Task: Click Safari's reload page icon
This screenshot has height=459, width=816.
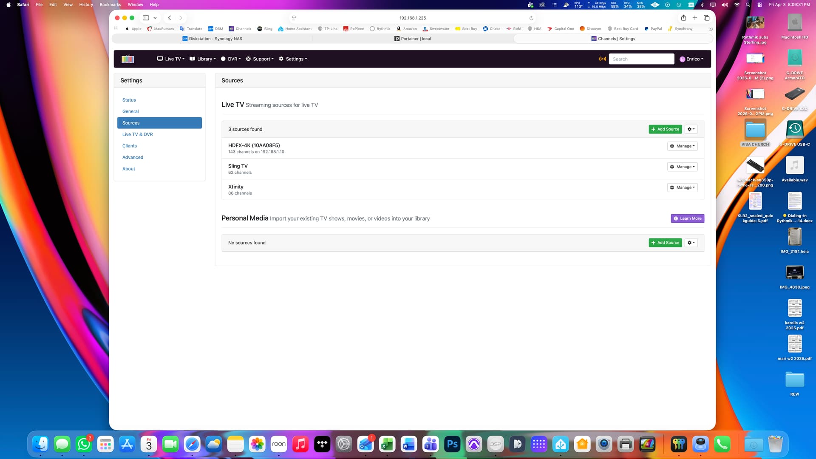Action: click(x=531, y=18)
